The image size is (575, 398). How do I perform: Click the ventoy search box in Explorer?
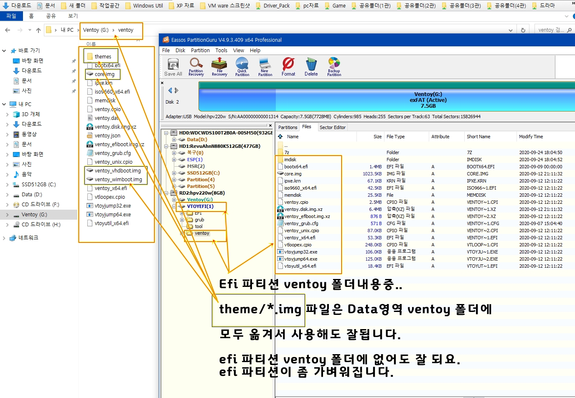(x=554, y=30)
